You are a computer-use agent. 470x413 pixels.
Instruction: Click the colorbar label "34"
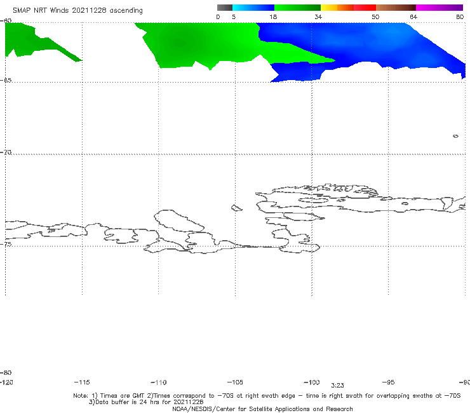click(x=318, y=17)
